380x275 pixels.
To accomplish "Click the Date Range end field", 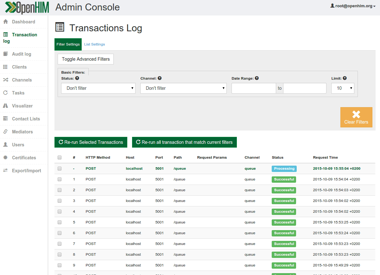I will click(305, 88).
